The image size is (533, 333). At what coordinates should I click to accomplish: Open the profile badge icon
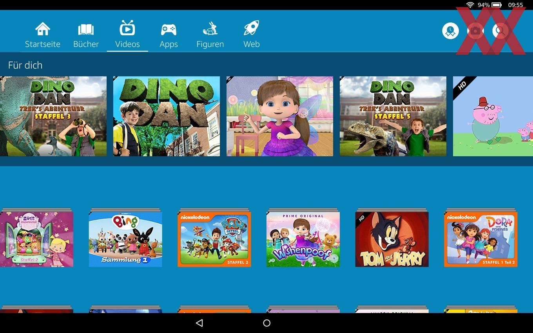point(451,31)
